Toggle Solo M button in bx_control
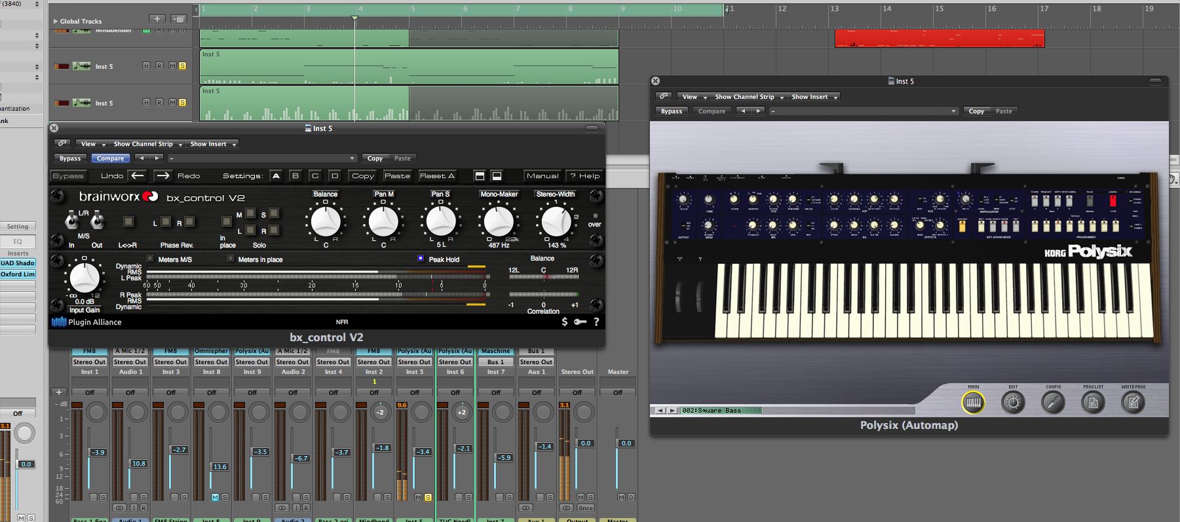 pyautogui.click(x=250, y=214)
